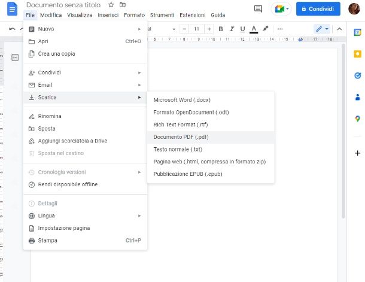Select the Scarica menu entry

click(85, 97)
